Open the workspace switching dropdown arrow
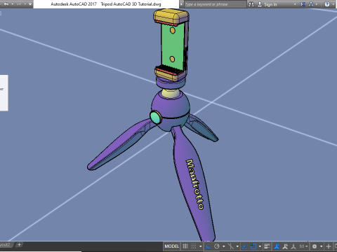The image size is (337, 252). [322, 246]
